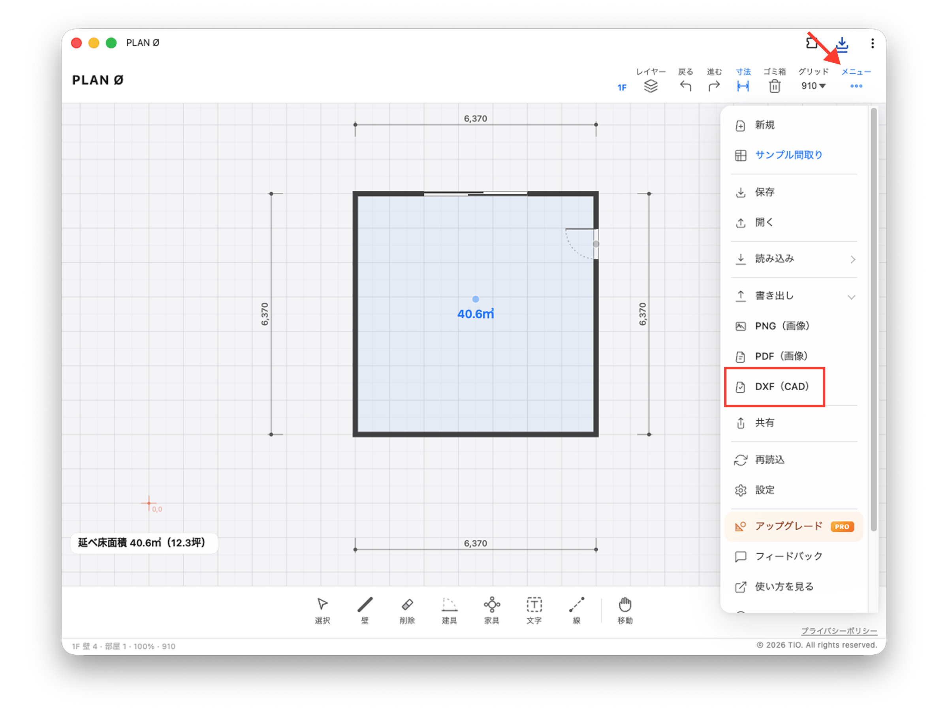Select the 家具 furniture tool
Image resolution: width=948 pixels, height=711 pixels.
coord(491,610)
